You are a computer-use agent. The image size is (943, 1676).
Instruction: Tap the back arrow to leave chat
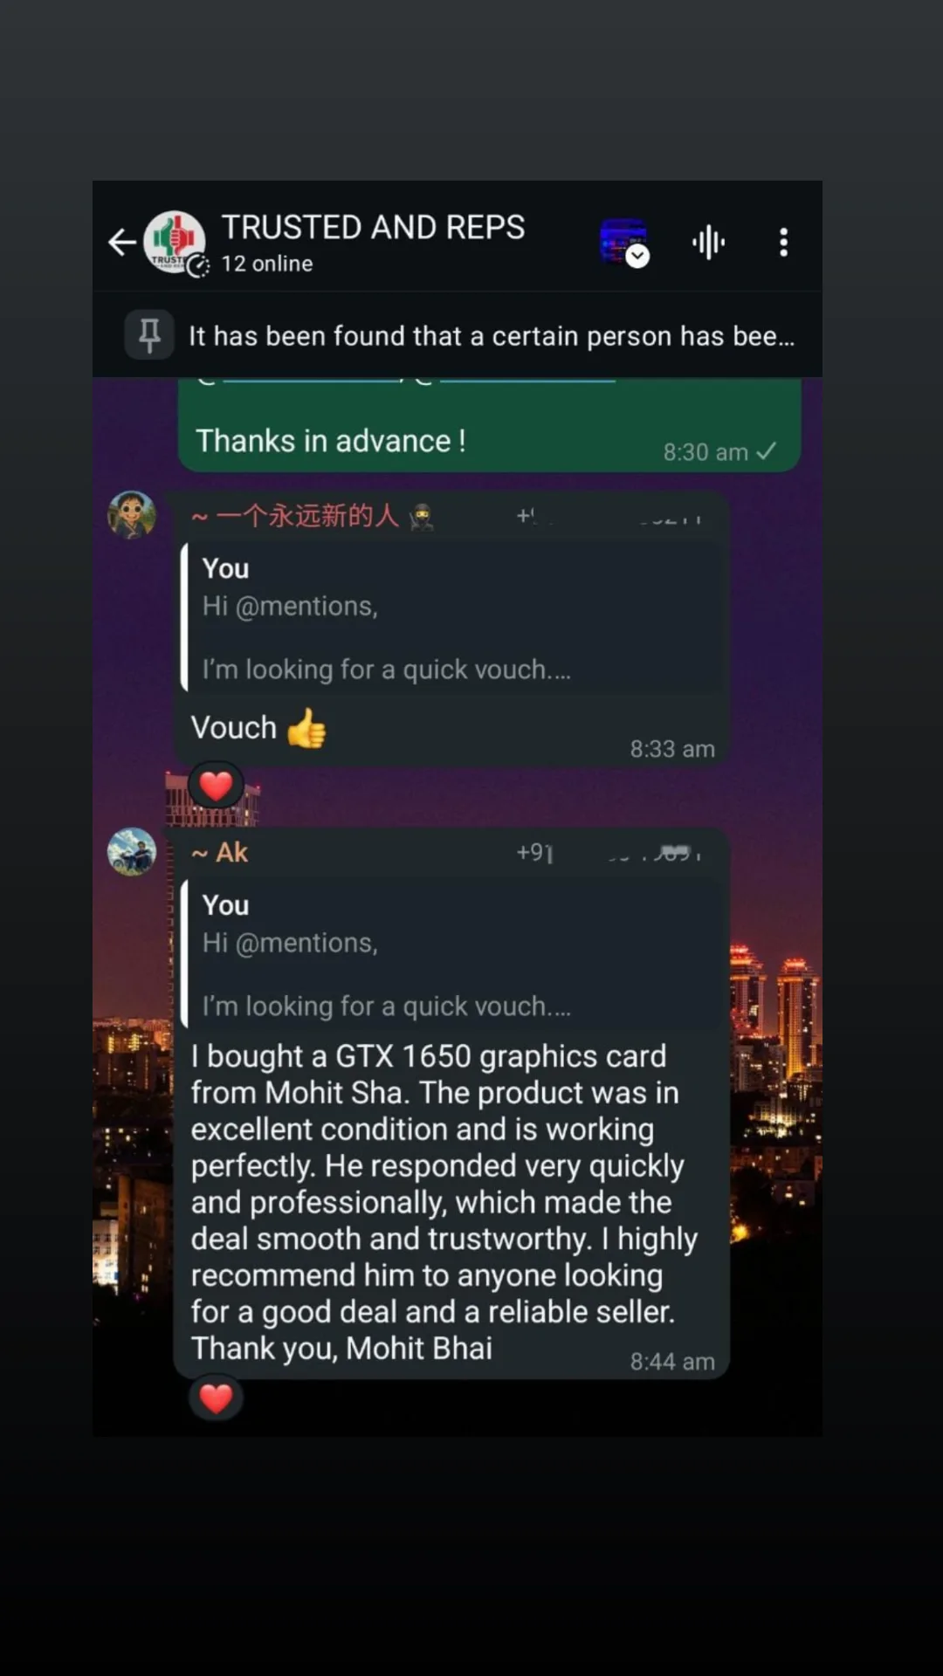click(x=122, y=242)
